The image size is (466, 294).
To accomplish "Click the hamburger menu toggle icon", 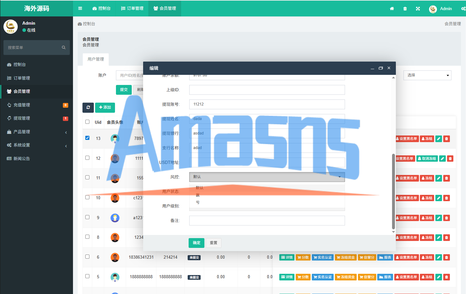I will (x=80, y=9).
